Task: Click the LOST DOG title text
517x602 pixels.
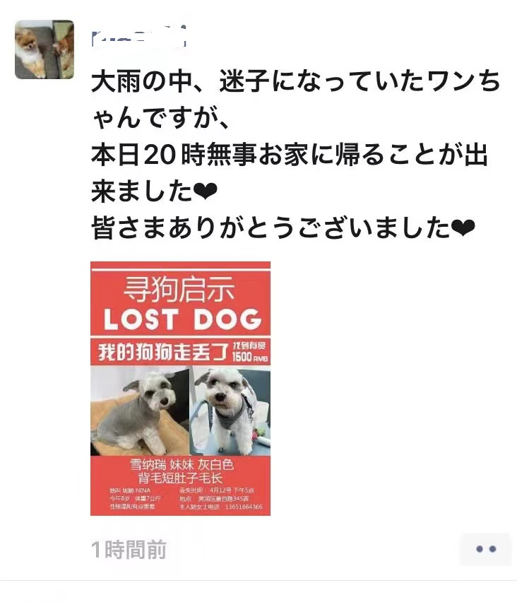Action: (x=183, y=319)
